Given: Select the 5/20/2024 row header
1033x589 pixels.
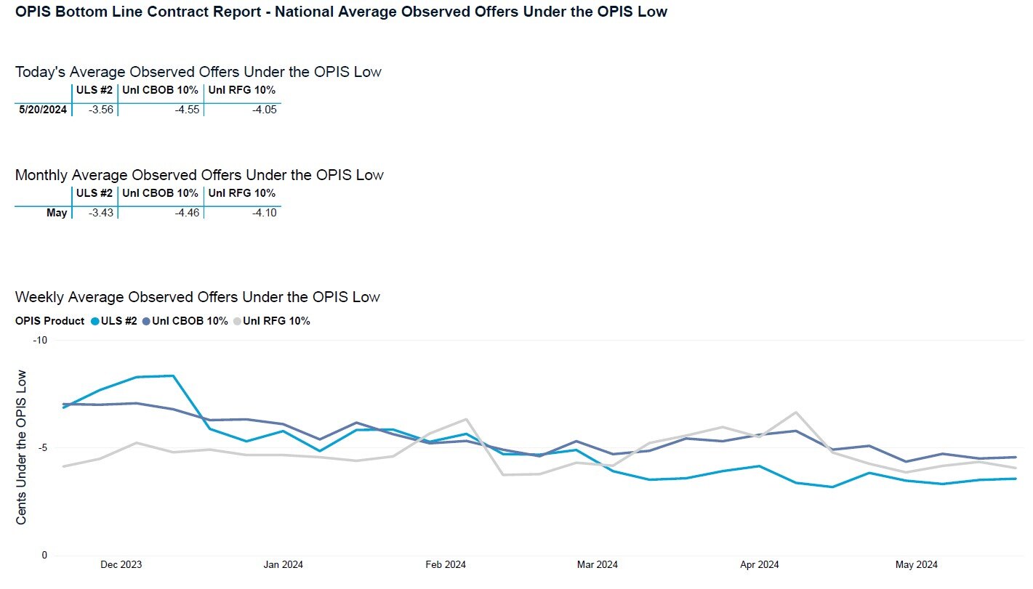Looking at the screenshot, I should point(43,110).
